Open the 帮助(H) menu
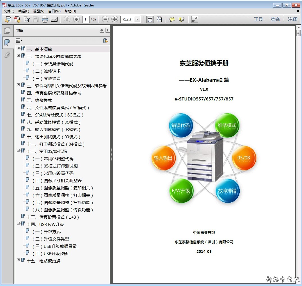 [x=70, y=11]
